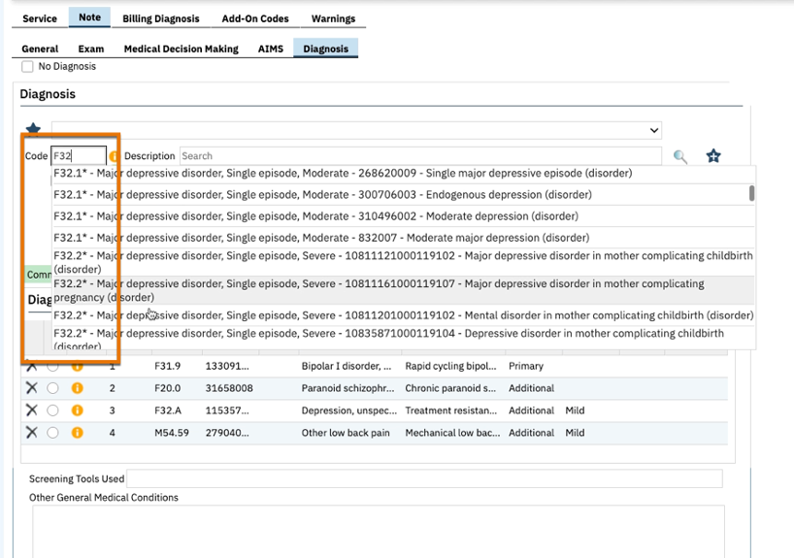Screen dimensions: 794x558
Task: Check the No Diagnosis checkbox
Action: pyautogui.click(x=27, y=67)
